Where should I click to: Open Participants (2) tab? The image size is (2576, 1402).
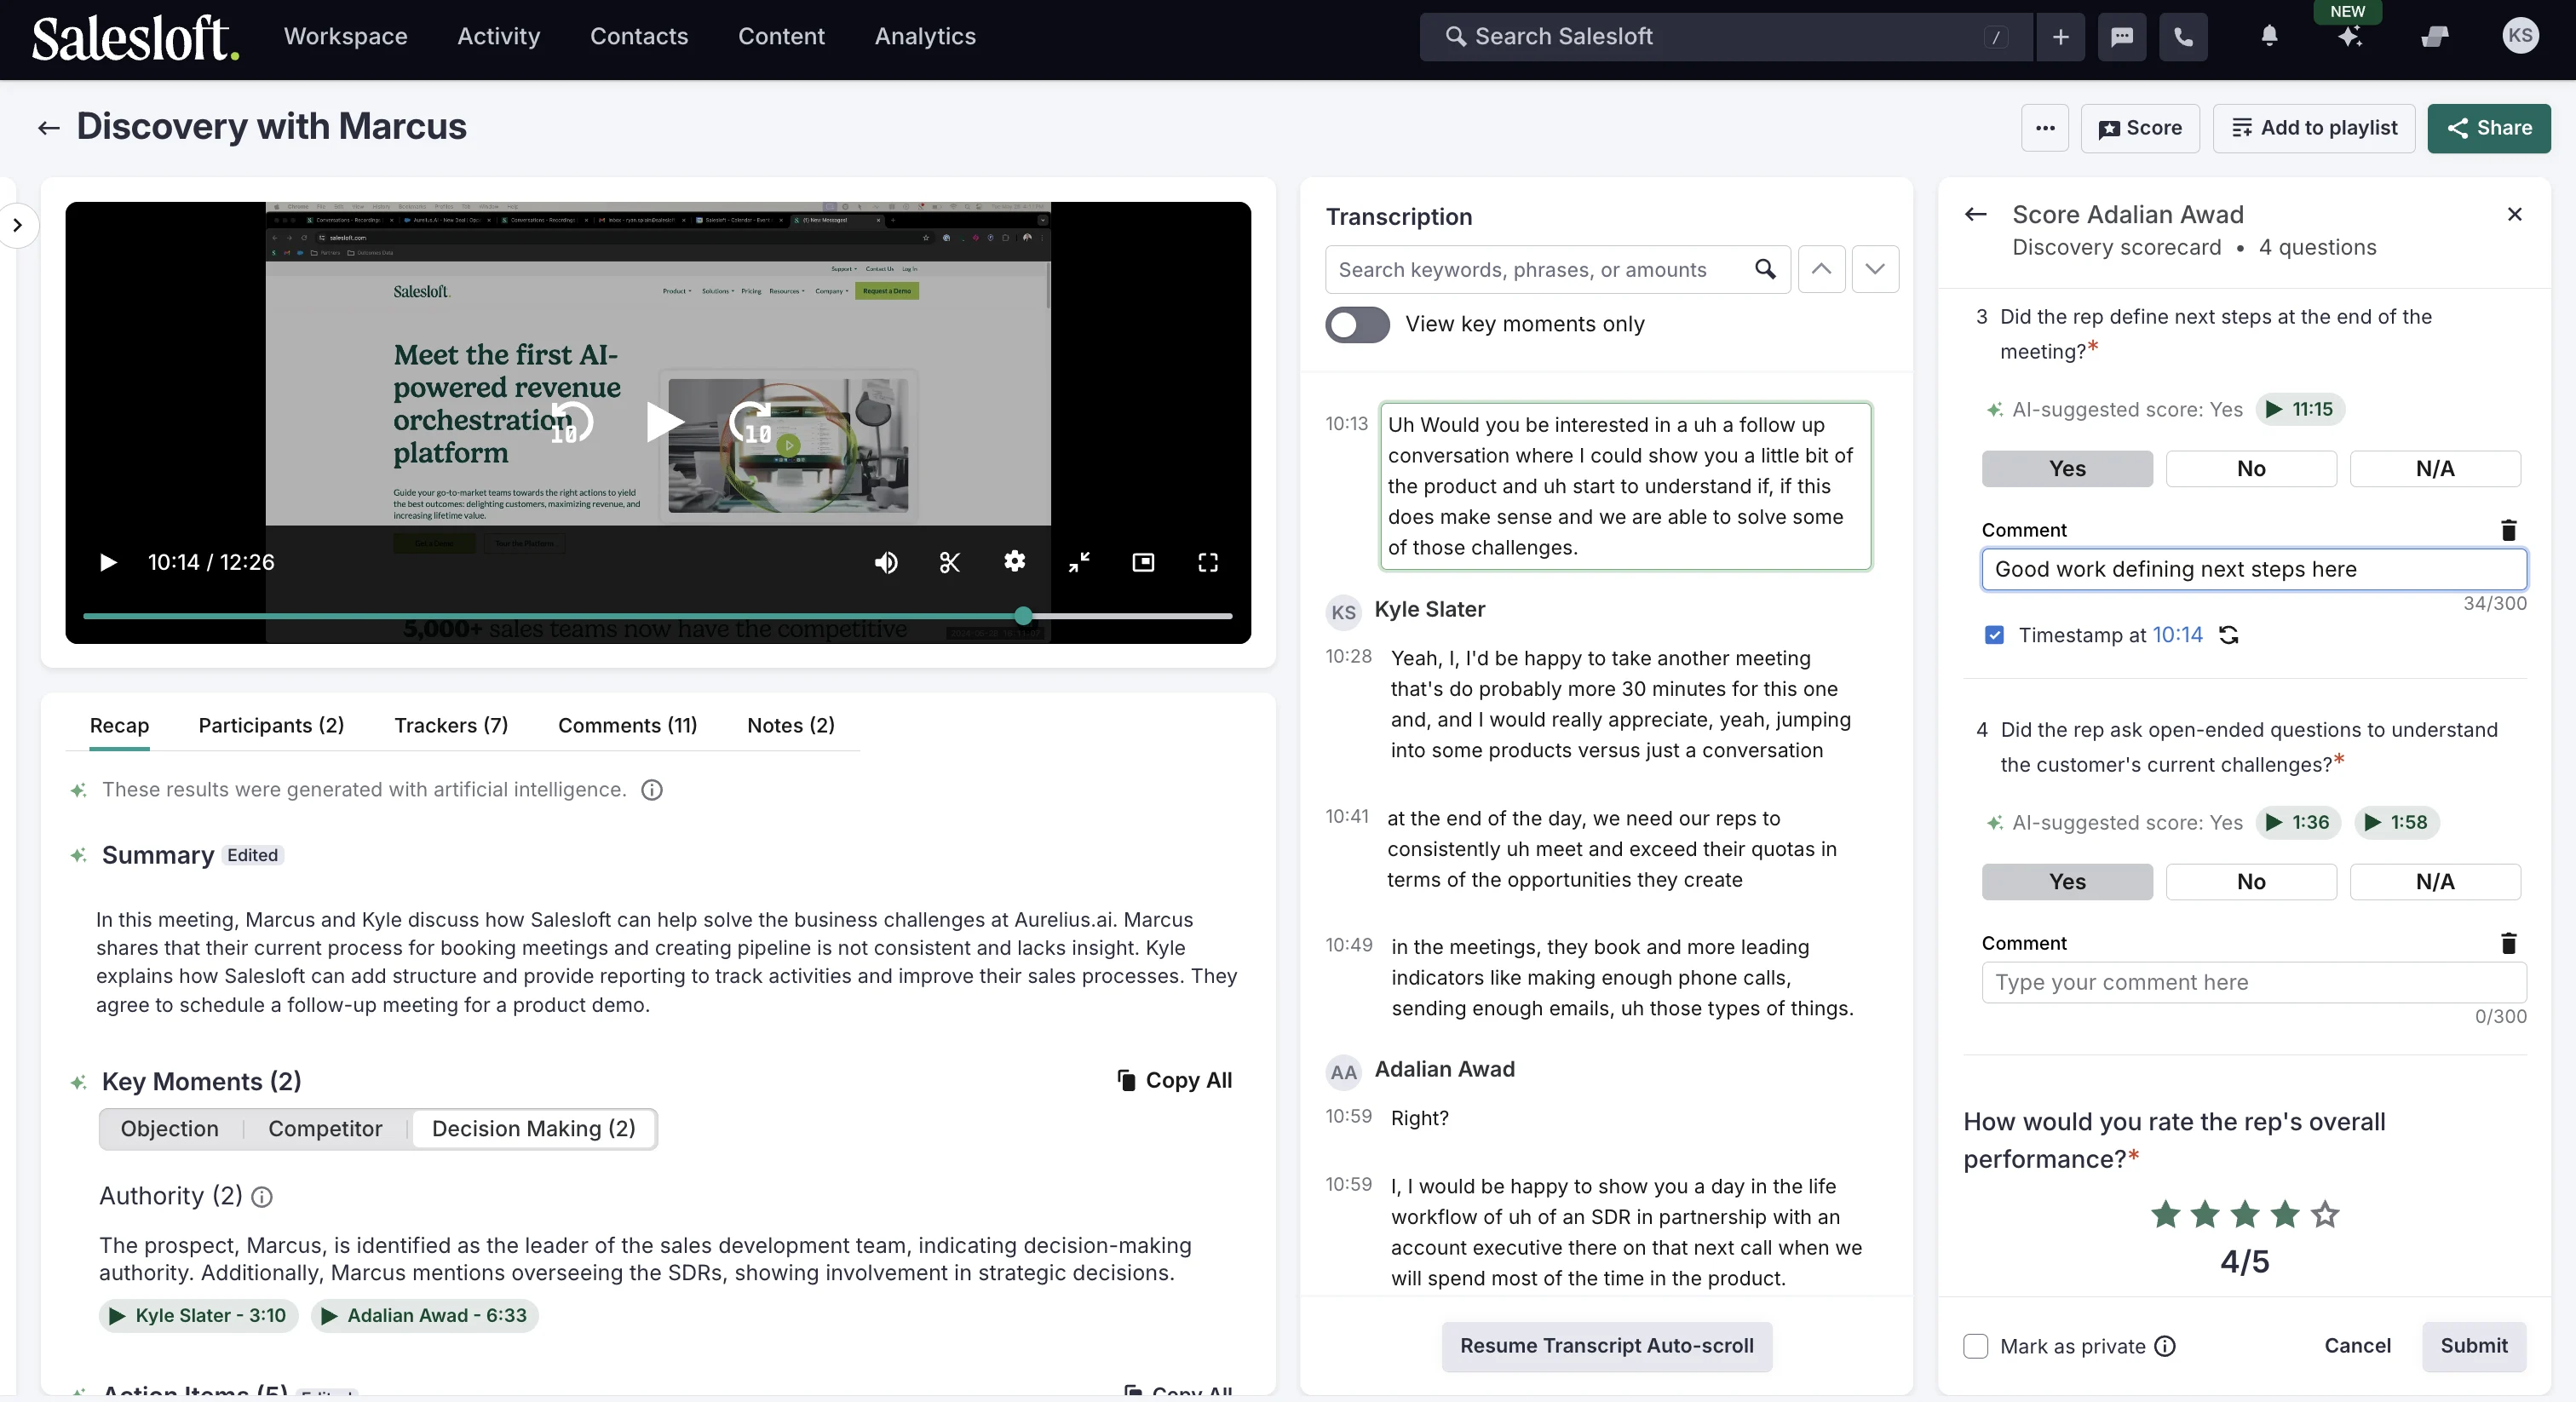tap(271, 725)
